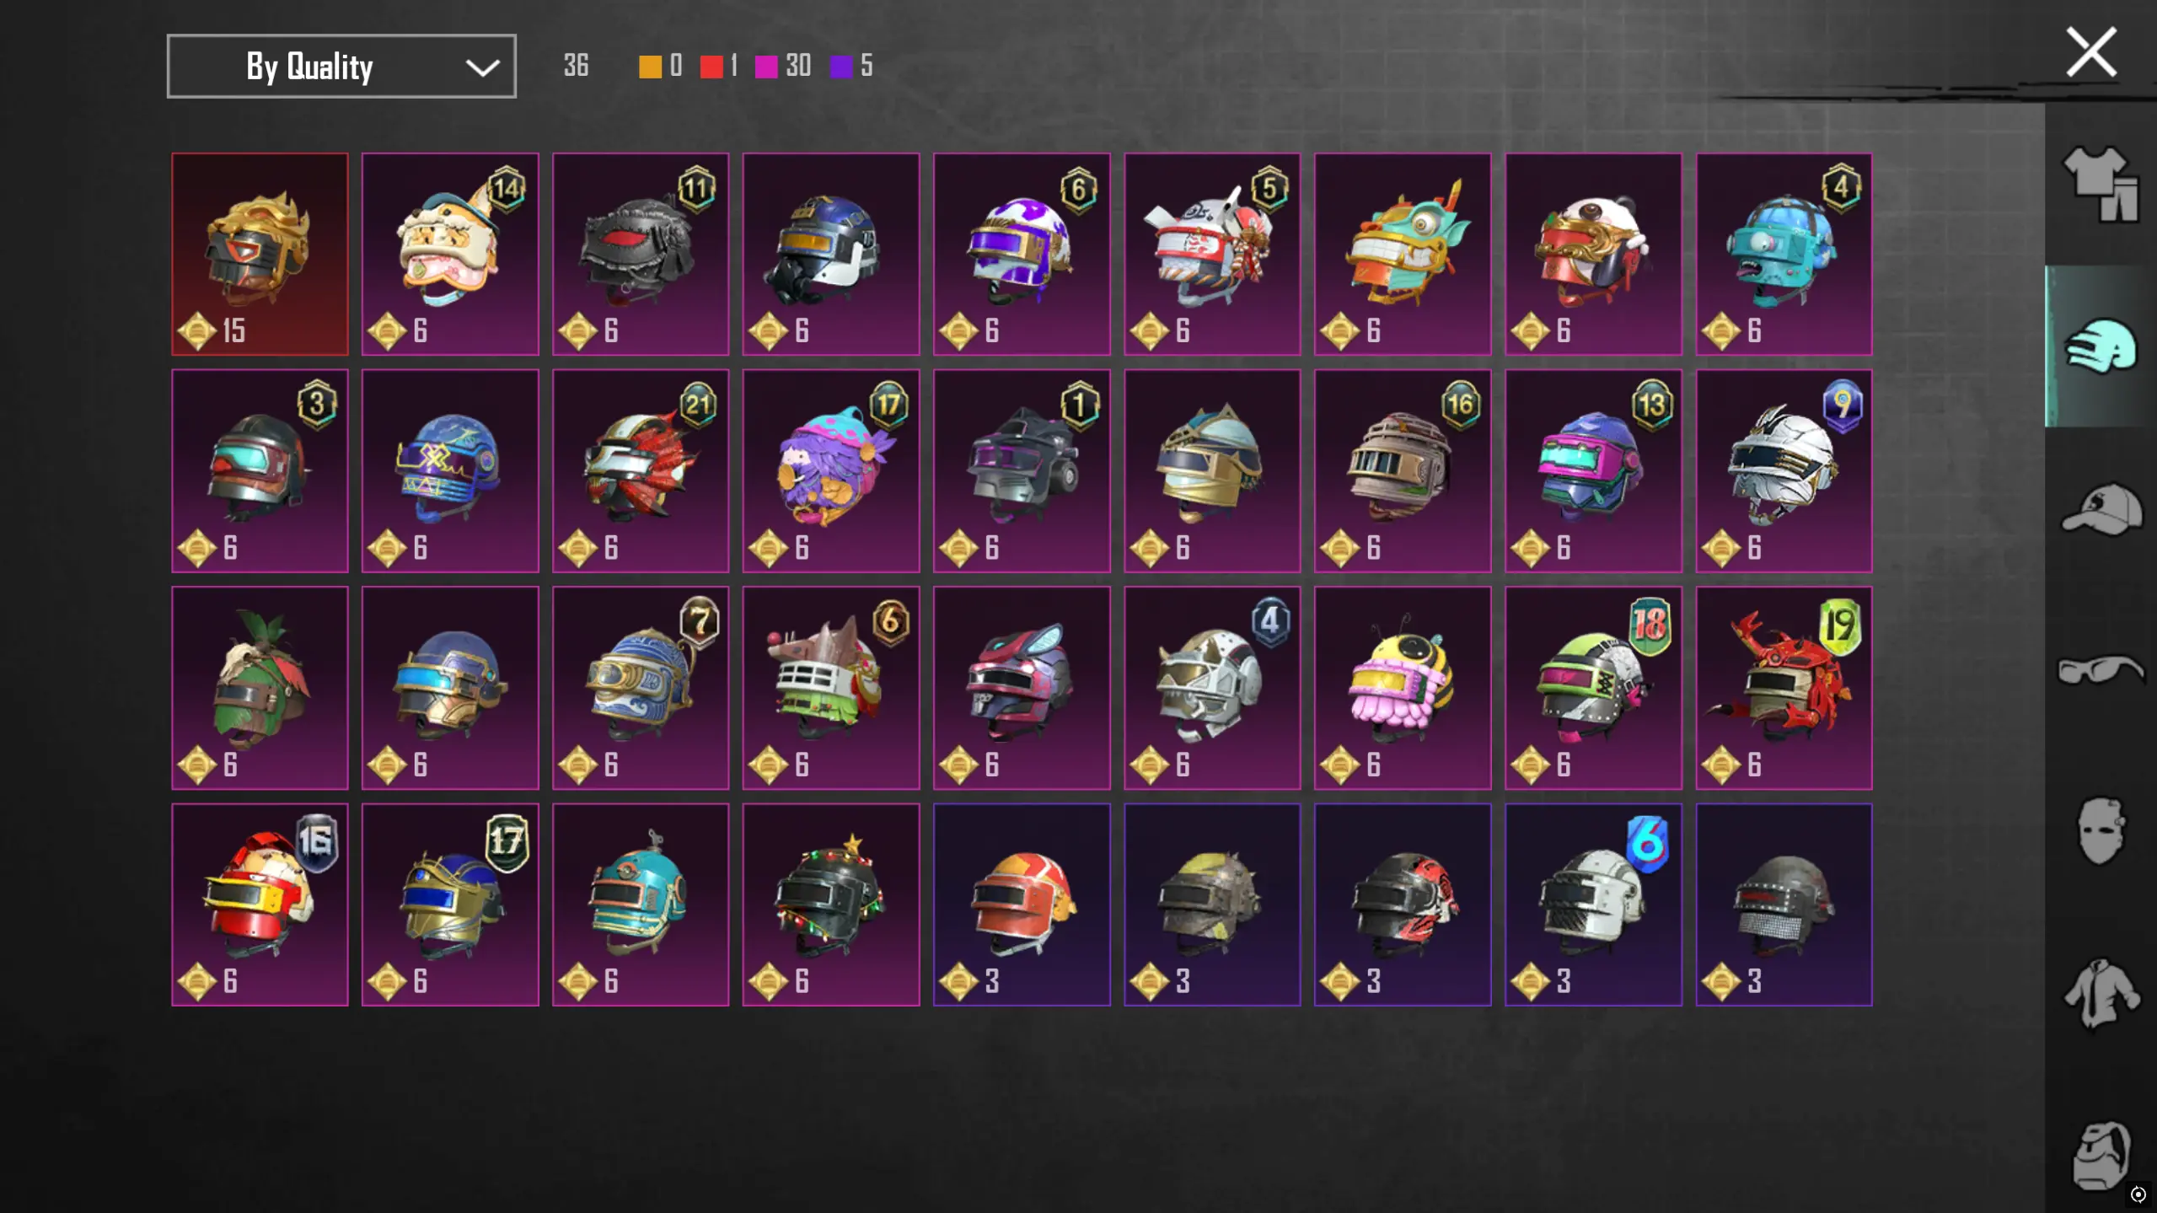Select the golden tiger helmet worth 15
This screenshot has height=1213, width=2157.
point(260,254)
